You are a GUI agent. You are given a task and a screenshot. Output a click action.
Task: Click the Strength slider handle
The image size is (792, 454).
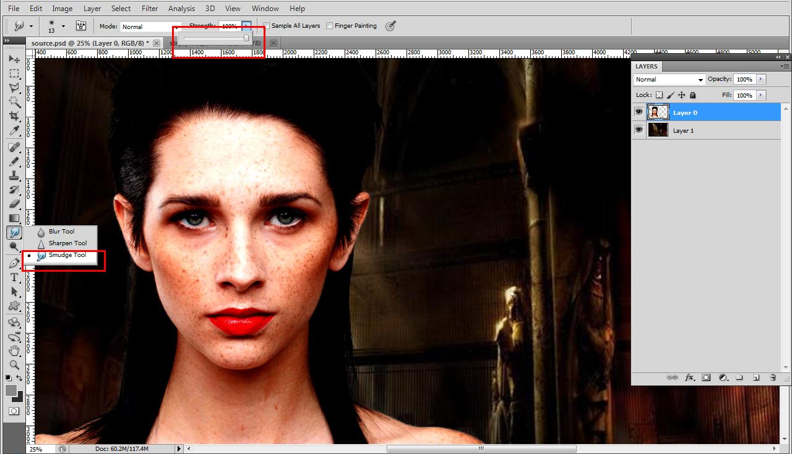click(x=246, y=38)
